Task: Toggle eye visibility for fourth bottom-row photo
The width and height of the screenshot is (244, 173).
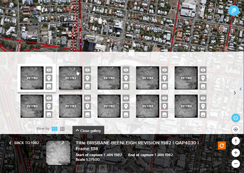Action: (x=165, y=98)
